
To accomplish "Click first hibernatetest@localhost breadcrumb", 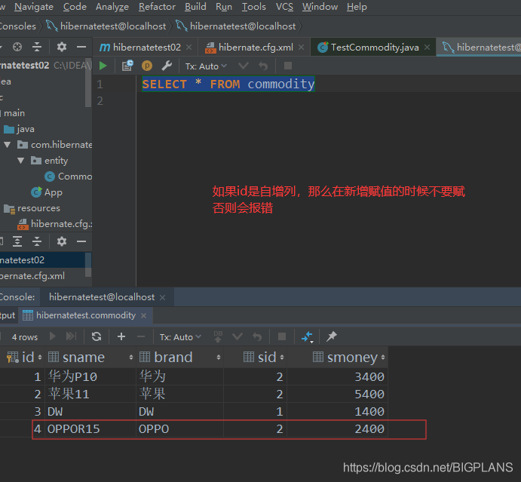I will (x=106, y=26).
